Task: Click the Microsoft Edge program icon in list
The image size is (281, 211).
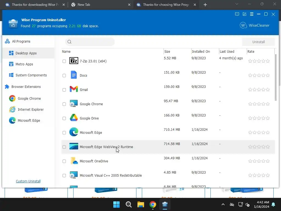Action: point(74,132)
